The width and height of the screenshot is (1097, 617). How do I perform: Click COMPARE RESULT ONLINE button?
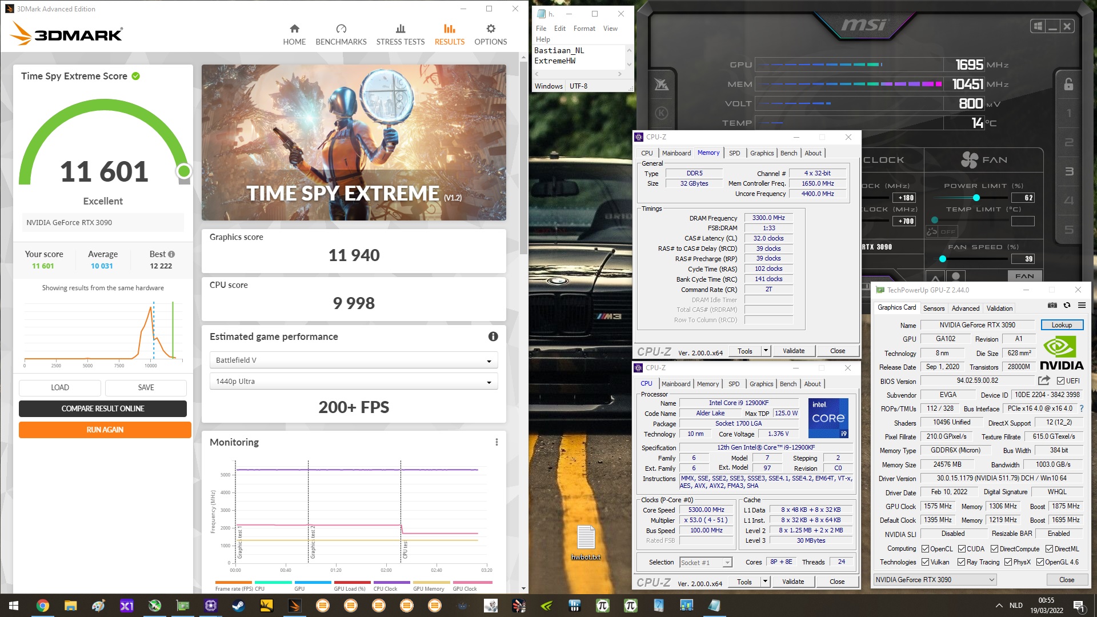point(103,408)
